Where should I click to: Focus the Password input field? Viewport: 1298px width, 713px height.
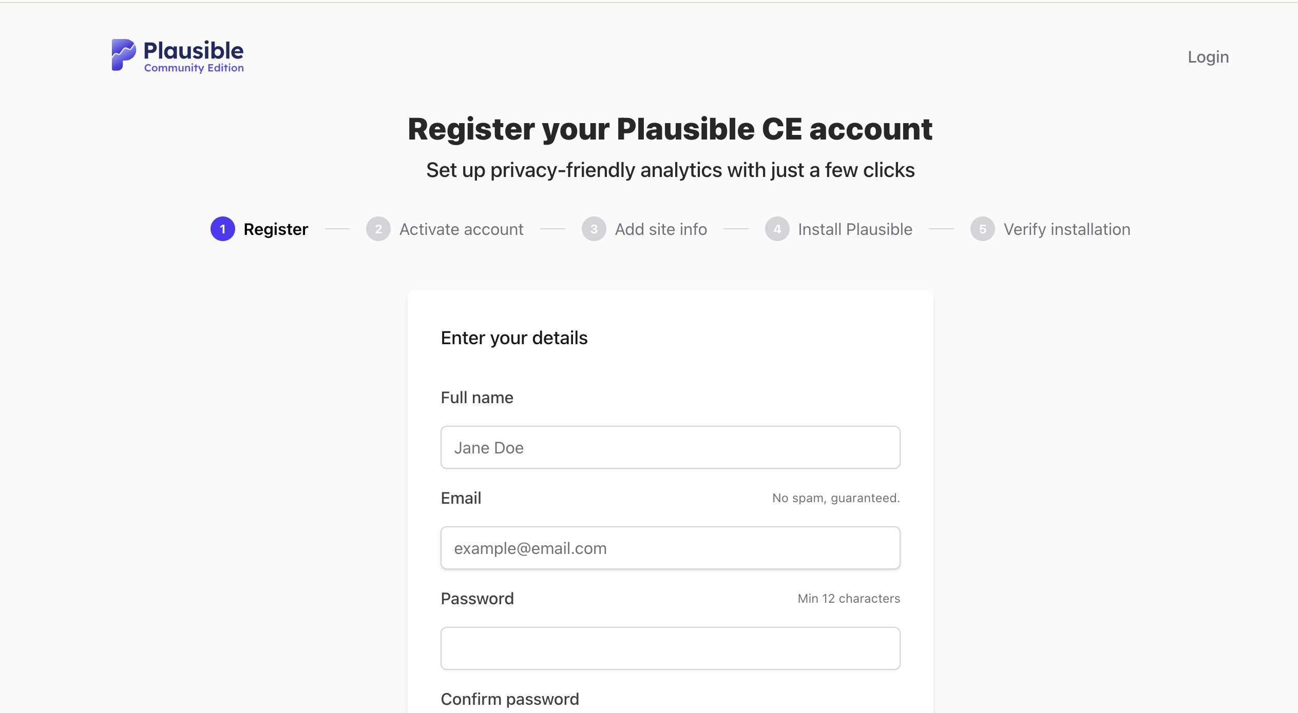coord(670,648)
